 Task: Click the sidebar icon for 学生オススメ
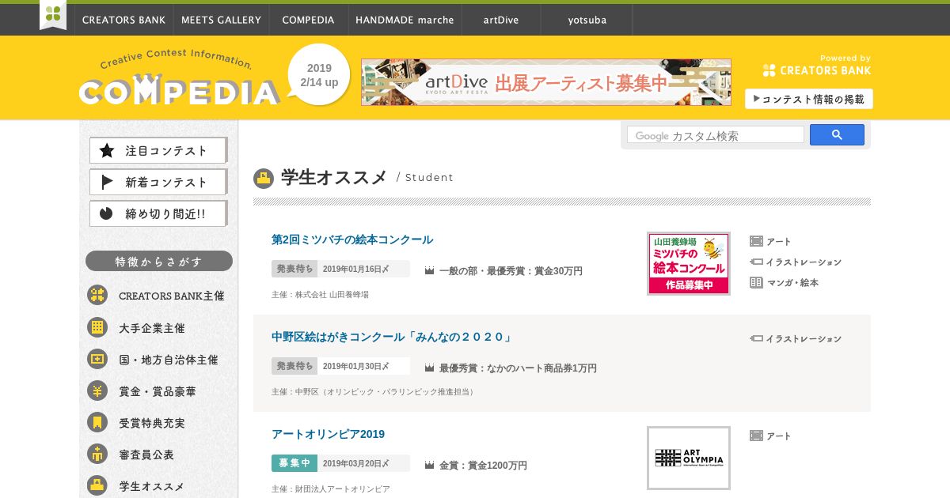(97, 485)
